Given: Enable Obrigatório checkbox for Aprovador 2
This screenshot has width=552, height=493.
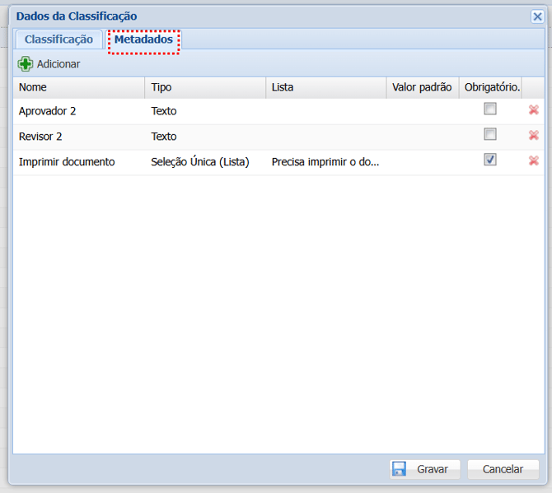Looking at the screenshot, I should coord(490,109).
